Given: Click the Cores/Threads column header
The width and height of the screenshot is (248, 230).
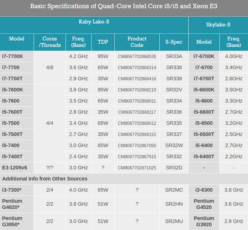Looking at the screenshot, I should click(x=50, y=42).
